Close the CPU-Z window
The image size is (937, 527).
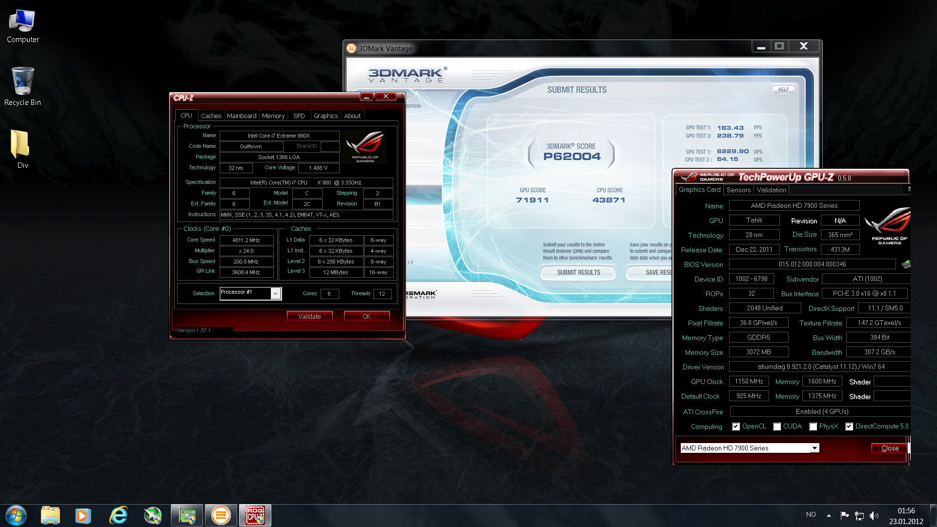coord(386,96)
